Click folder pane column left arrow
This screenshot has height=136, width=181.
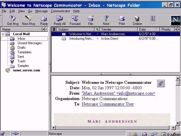(x=44, y=29)
